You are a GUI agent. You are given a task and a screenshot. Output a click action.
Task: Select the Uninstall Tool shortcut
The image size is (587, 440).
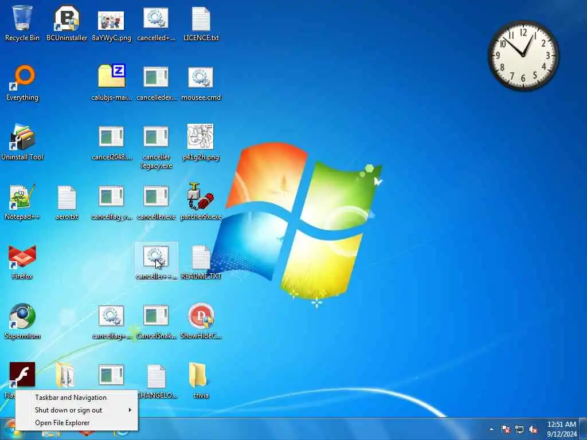click(x=22, y=143)
